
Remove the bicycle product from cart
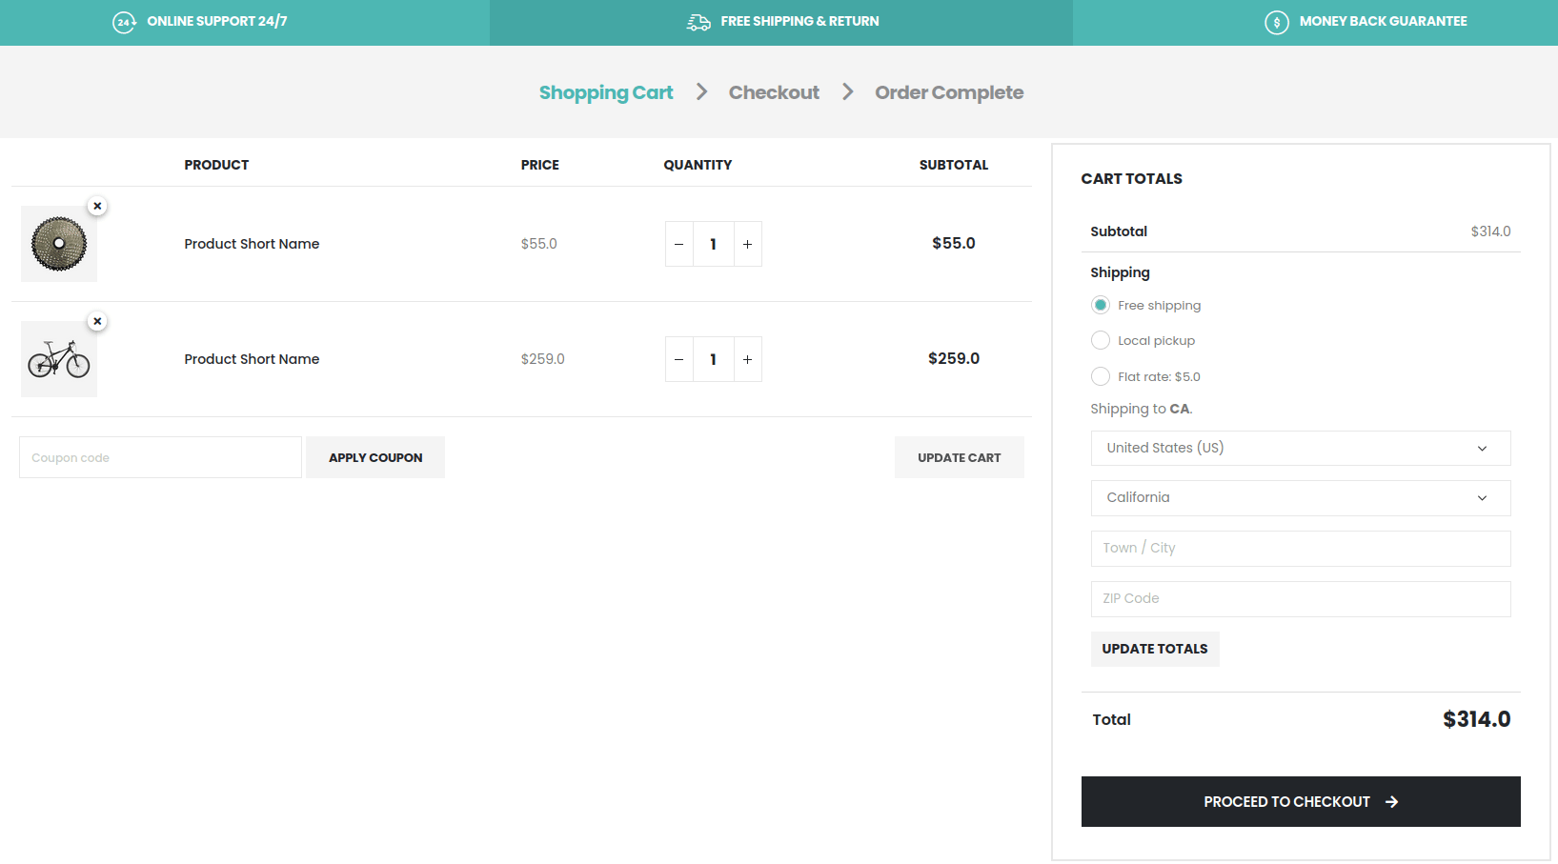pyautogui.click(x=97, y=321)
